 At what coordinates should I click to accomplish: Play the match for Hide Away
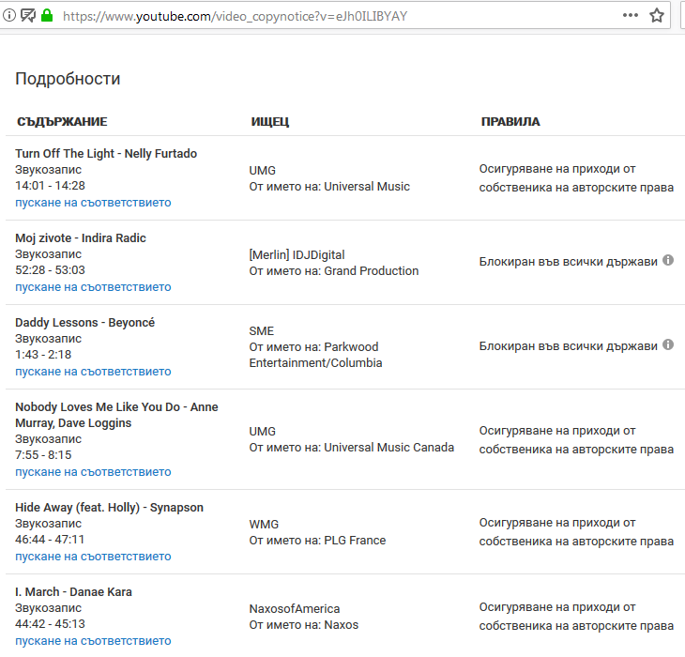(x=93, y=557)
